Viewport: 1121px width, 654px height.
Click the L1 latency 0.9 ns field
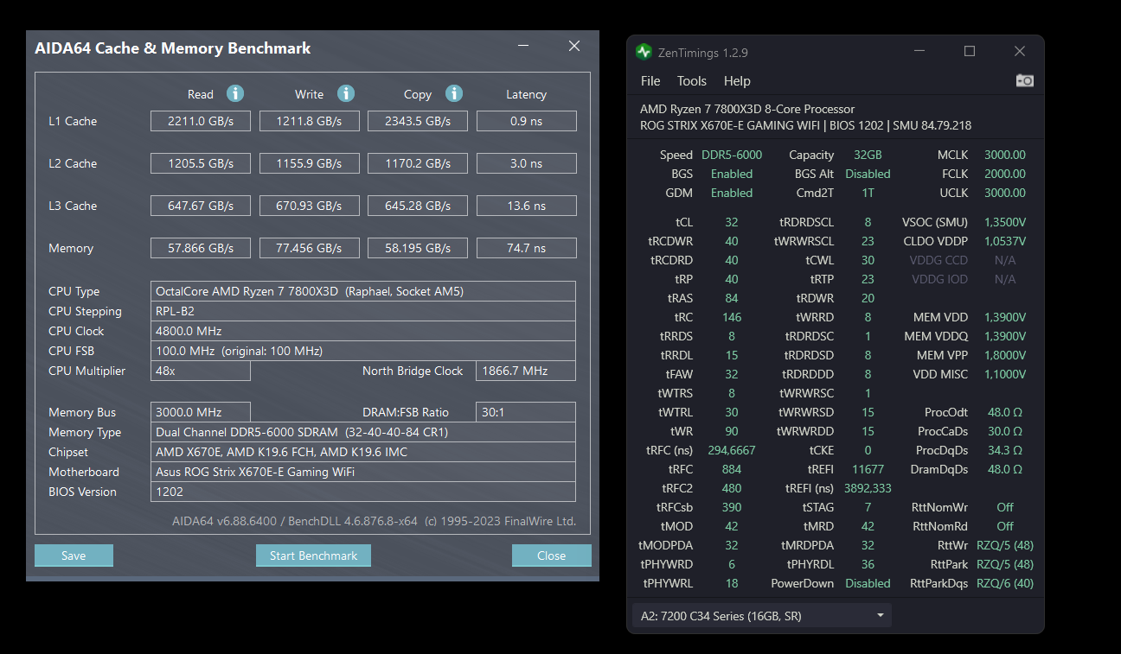pyautogui.click(x=527, y=121)
